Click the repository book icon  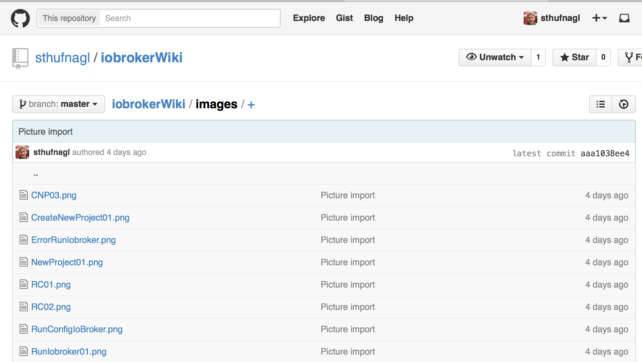(x=20, y=58)
